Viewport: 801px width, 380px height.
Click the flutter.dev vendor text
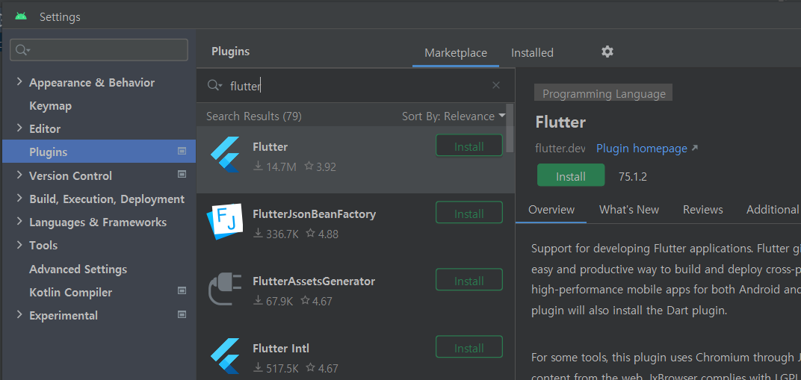tap(560, 149)
